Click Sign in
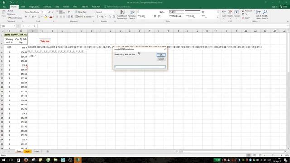This screenshot has width=290, height=163. [275, 7]
